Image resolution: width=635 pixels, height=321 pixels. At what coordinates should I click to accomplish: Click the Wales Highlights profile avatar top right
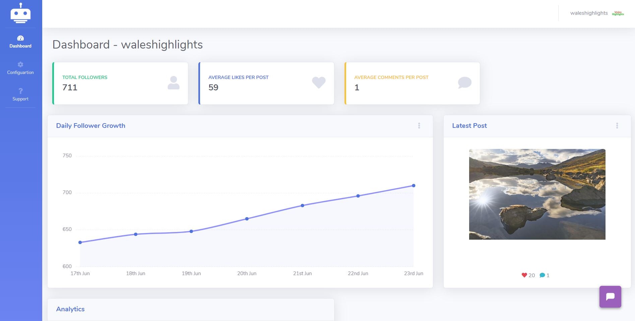[618, 13]
